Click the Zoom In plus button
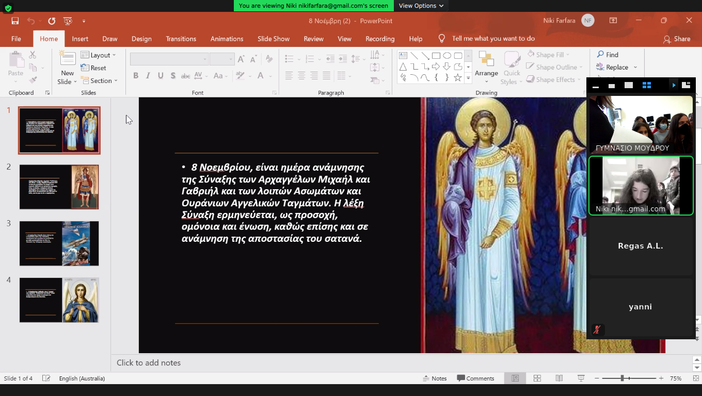The height and width of the screenshot is (396, 702). (661, 378)
